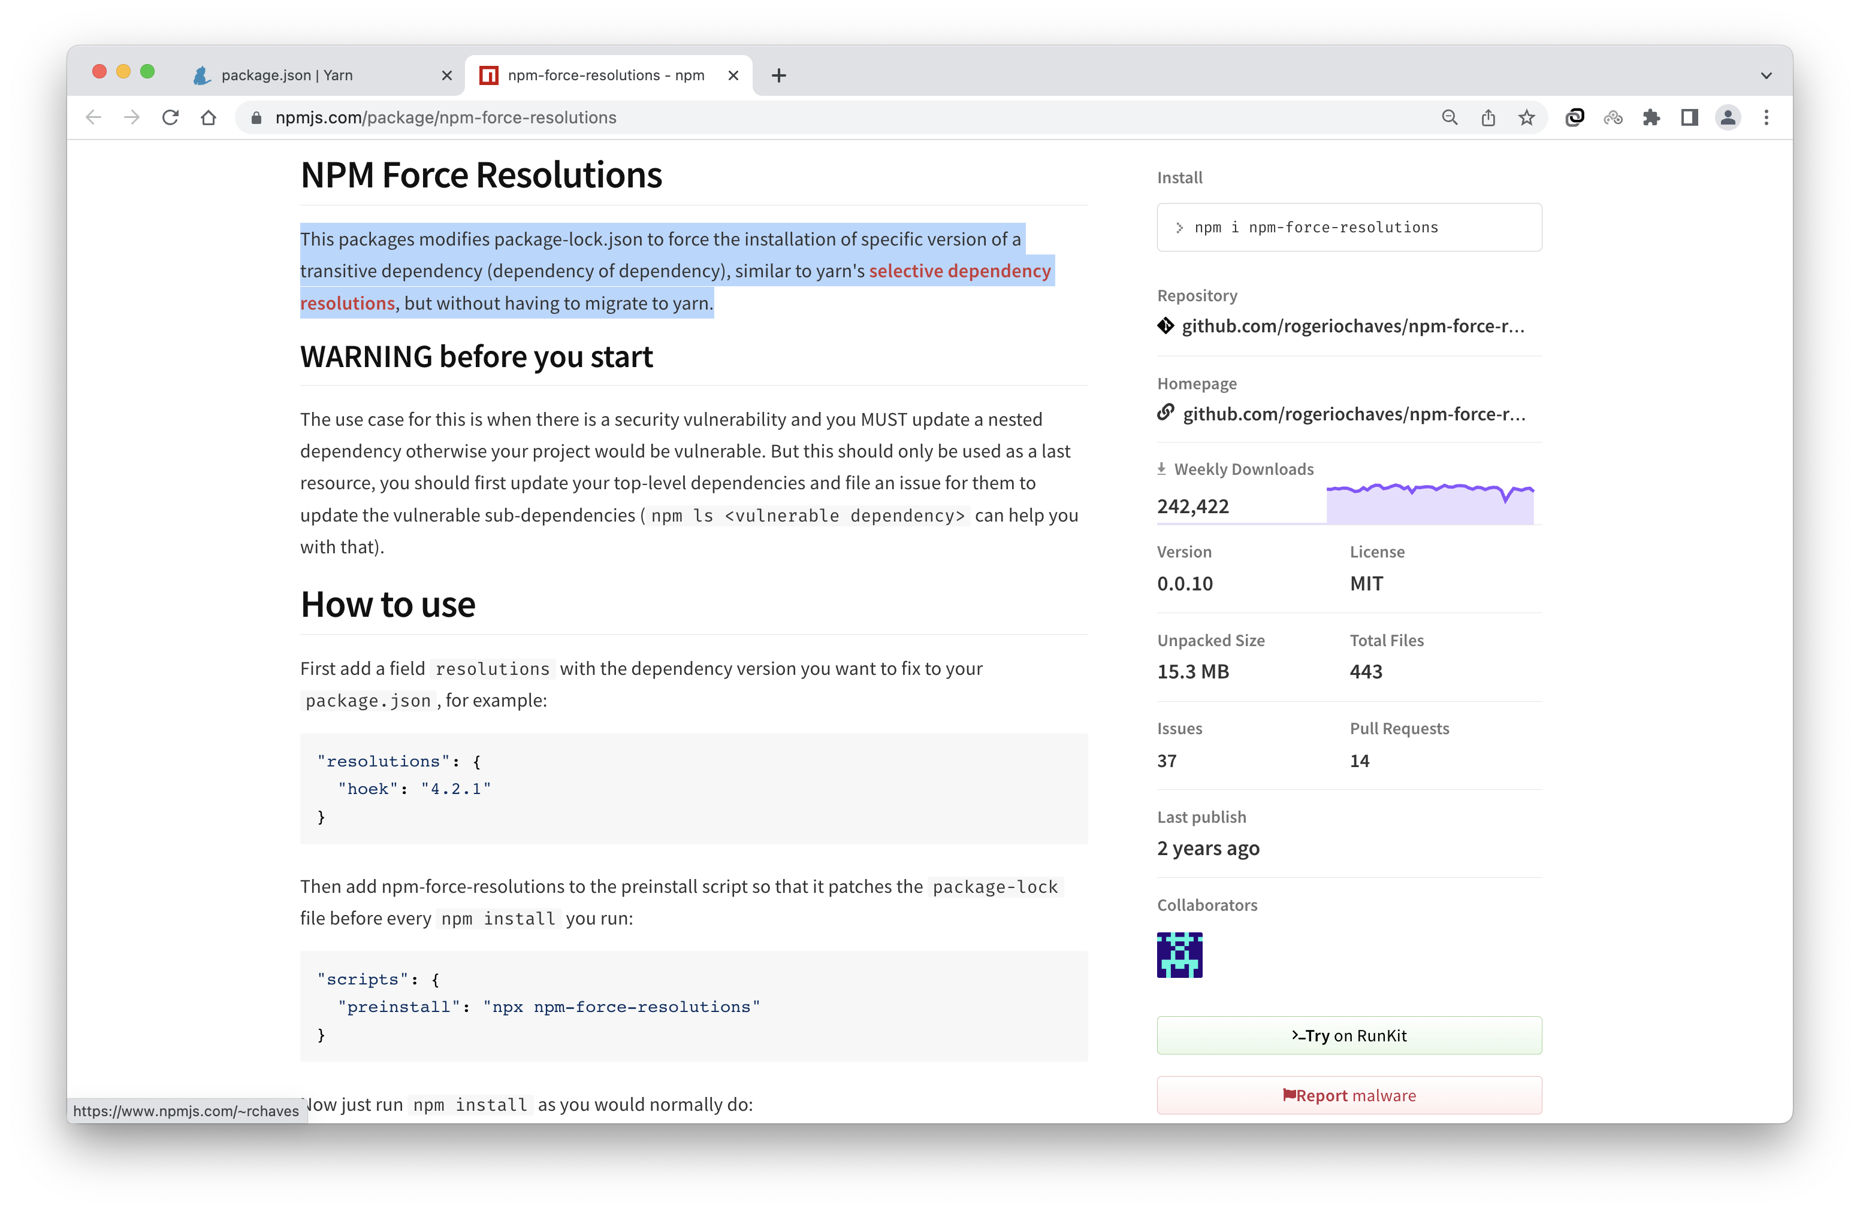Click the "NPM Force Resolutions" heading
This screenshot has width=1860, height=1212.
[481, 175]
